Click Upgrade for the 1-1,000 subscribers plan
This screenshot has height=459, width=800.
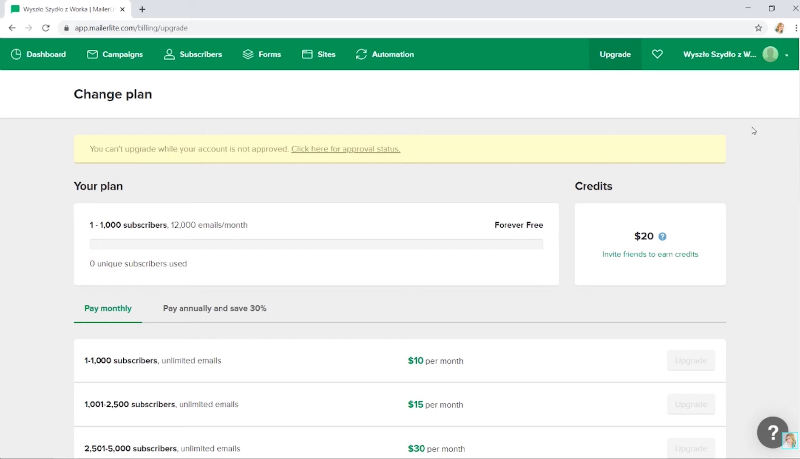691,360
